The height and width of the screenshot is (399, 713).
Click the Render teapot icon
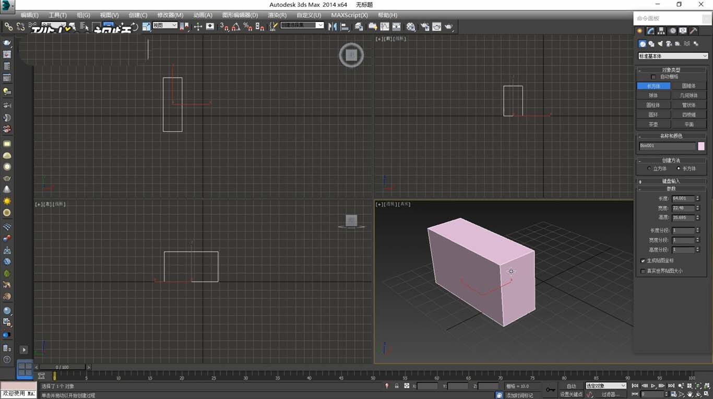pos(448,27)
